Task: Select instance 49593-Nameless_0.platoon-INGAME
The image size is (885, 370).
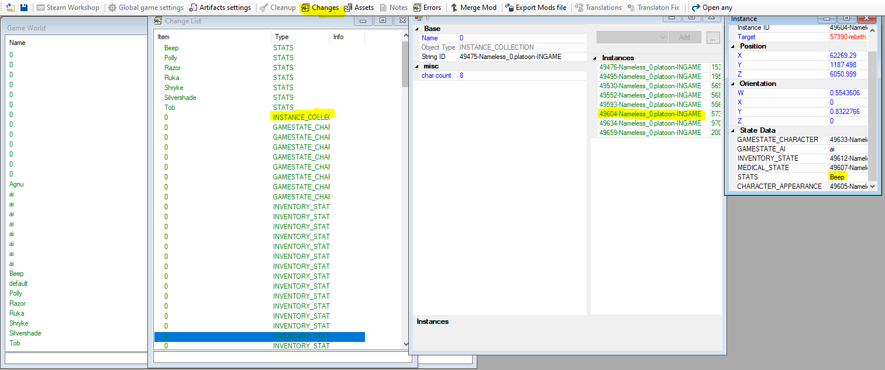Action: click(650, 105)
